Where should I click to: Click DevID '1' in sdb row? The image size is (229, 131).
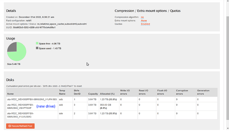(x=74, y=100)
